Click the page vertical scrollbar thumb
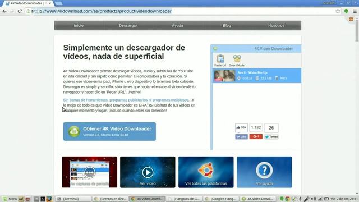The height and width of the screenshot is (202, 359). 357,30
